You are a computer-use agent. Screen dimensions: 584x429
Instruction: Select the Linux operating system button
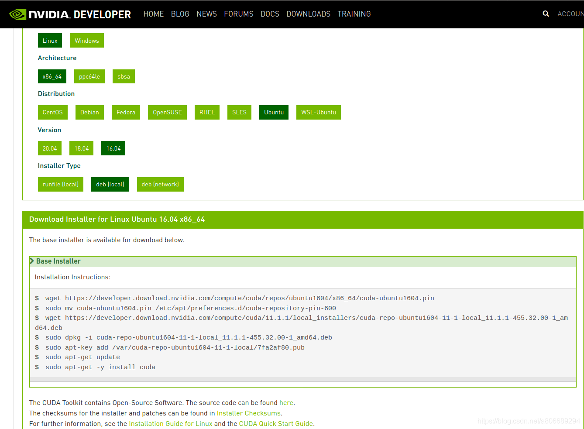tap(50, 41)
